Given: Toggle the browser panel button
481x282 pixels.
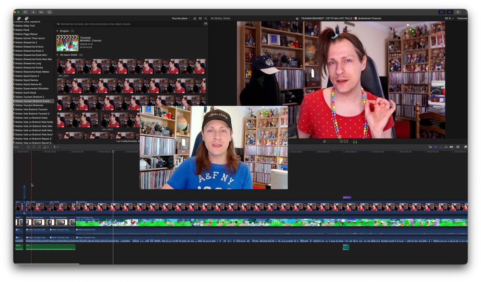Looking at the screenshot, I should (442, 12).
